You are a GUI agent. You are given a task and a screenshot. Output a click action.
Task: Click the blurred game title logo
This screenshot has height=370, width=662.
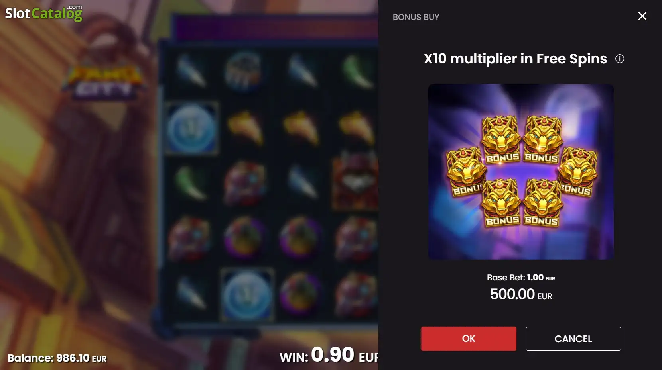[104, 82]
